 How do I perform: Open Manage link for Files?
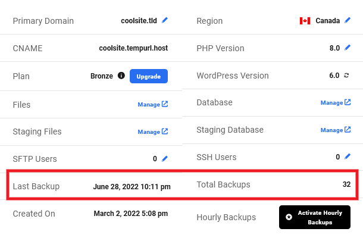click(153, 104)
